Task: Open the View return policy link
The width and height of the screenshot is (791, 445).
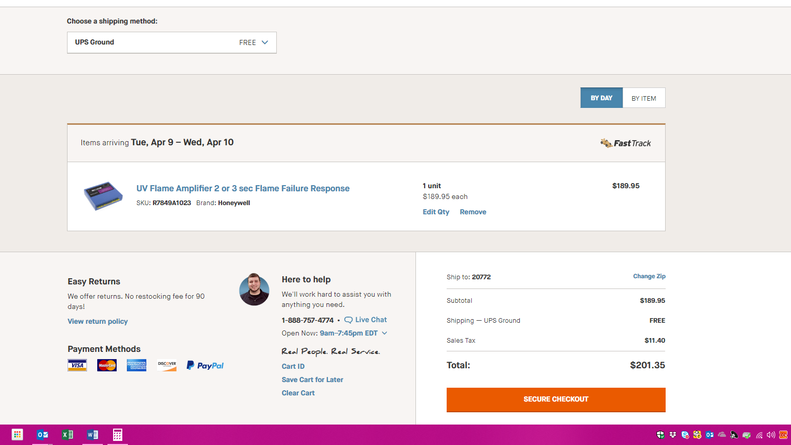Action: [98, 321]
